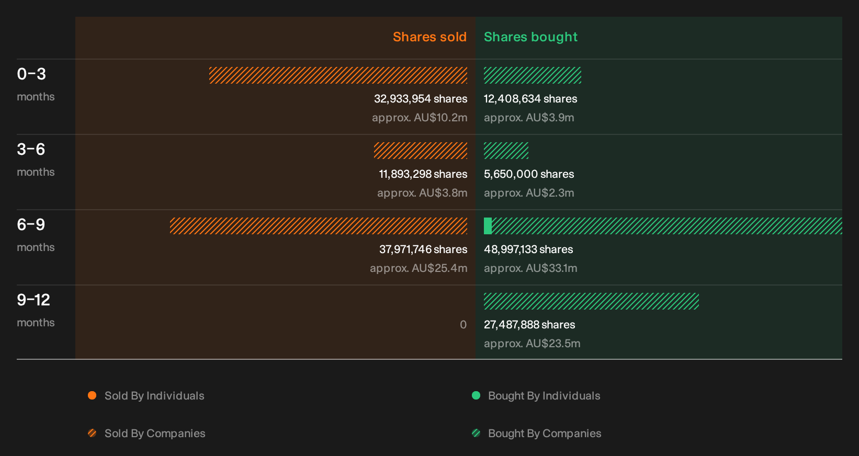Click the 9-12 months row label
The height and width of the screenshot is (456, 859).
36,310
